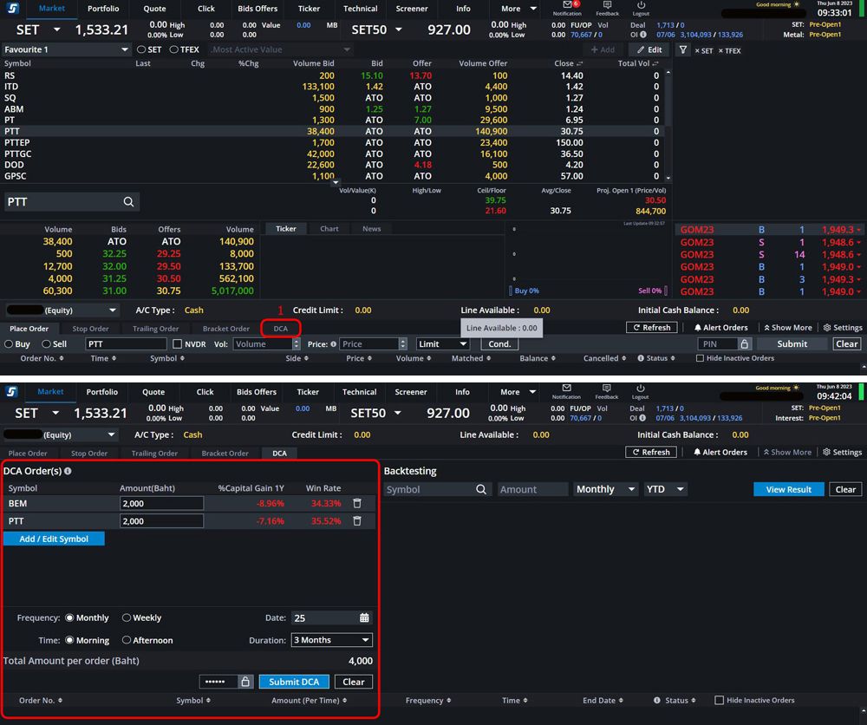
Task: Delete the BEM row in DCA Orders
Action: pos(357,503)
